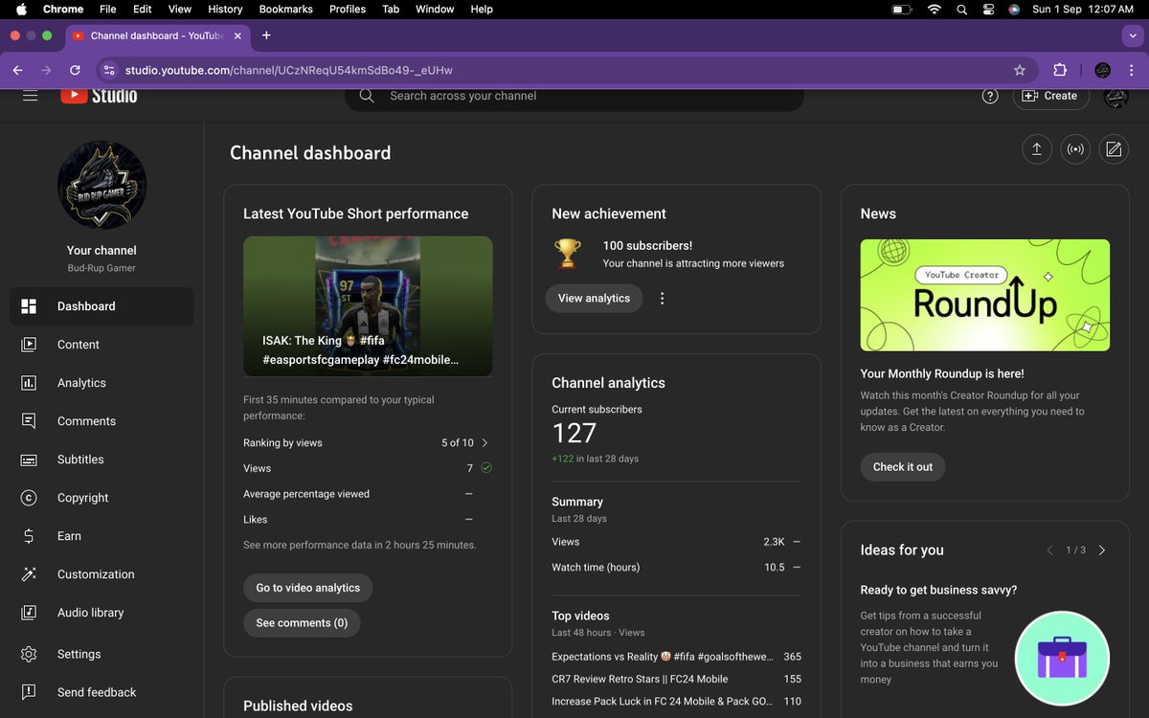Open the ISAK The King Short thumbnail
Image resolution: width=1149 pixels, height=718 pixels.
point(368,306)
